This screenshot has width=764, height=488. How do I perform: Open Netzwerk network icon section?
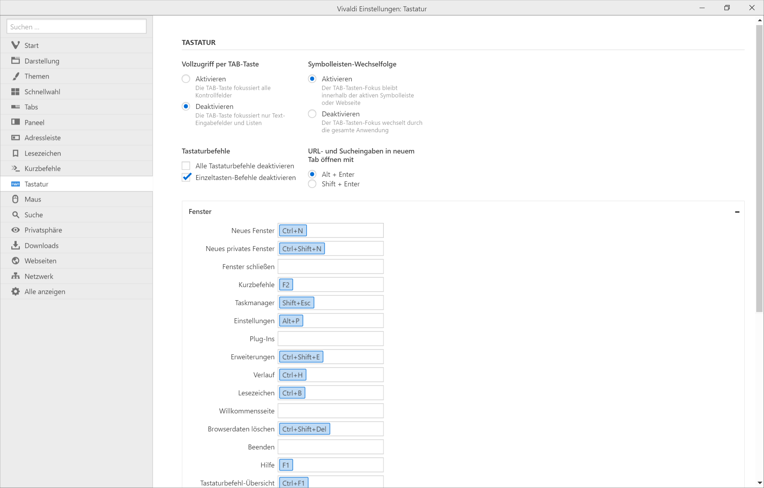coord(15,276)
